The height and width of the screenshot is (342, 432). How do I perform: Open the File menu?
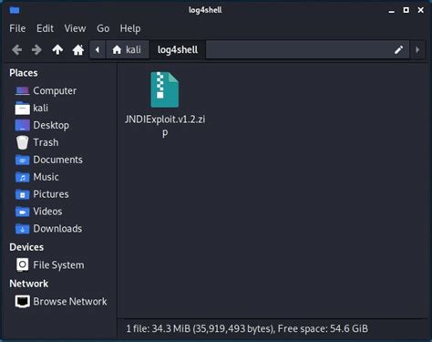click(x=17, y=28)
